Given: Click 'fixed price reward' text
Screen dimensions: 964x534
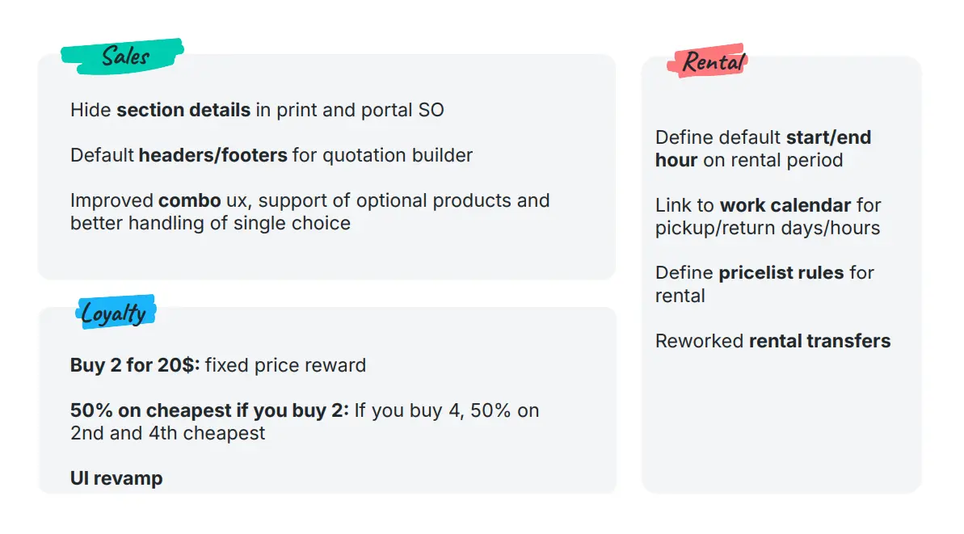Looking at the screenshot, I should (x=285, y=366).
